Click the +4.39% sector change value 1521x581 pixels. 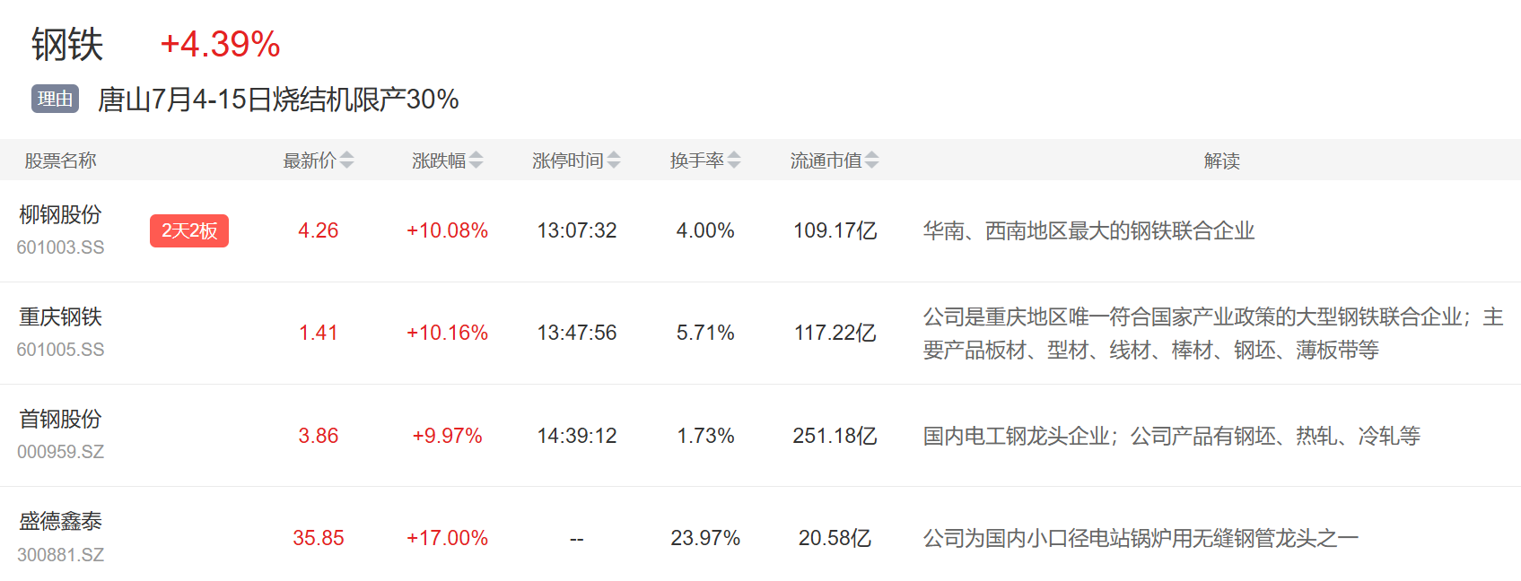click(220, 44)
